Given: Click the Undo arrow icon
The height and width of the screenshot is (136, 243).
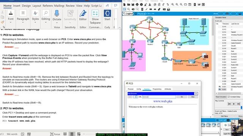Looking at the screenshot, I should [163, 5].
